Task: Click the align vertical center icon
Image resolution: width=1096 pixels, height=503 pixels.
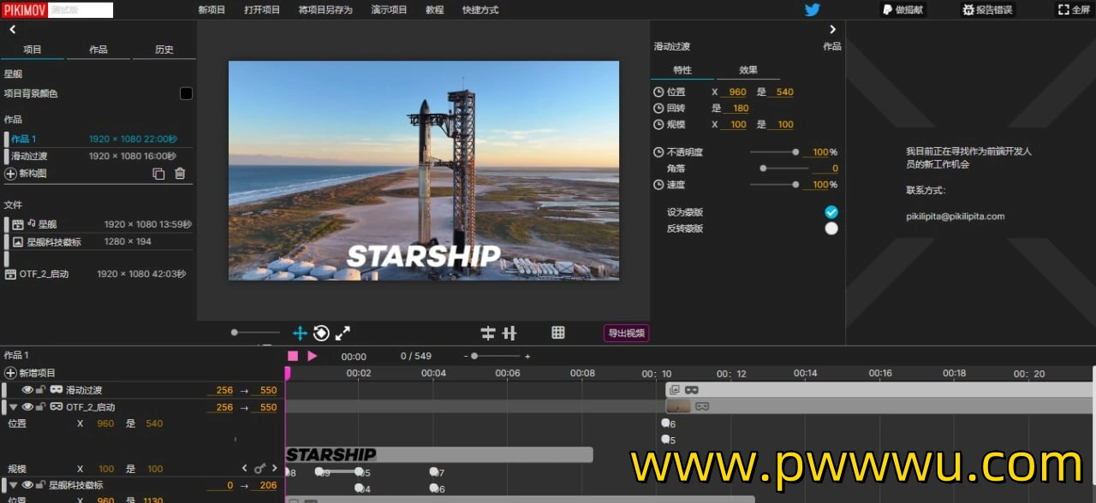Action: pyautogui.click(x=509, y=333)
